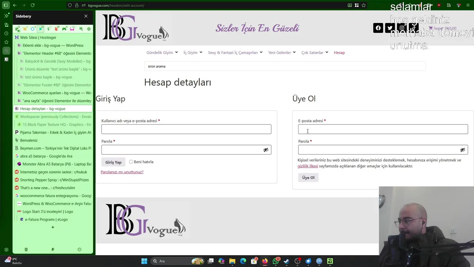Open Sidebery settings gear
The height and width of the screenshot is (267, 474).
tap(89, 29)
